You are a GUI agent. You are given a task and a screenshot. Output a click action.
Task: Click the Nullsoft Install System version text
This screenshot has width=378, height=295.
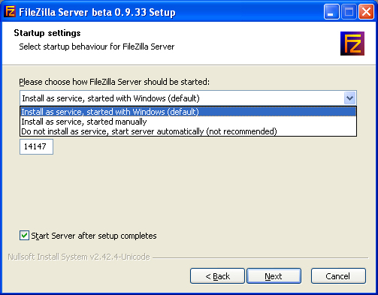[x=79, y=257]
